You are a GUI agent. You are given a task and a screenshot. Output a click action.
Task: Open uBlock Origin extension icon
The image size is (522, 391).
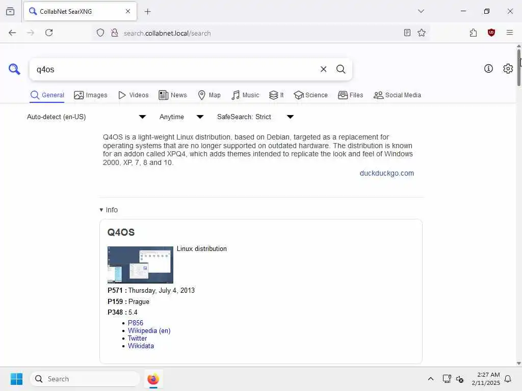tap(491, 33)
